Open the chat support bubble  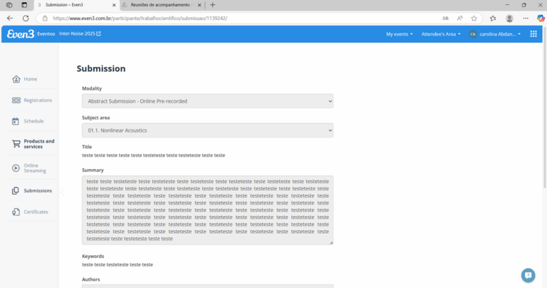(x=528, y=275)
